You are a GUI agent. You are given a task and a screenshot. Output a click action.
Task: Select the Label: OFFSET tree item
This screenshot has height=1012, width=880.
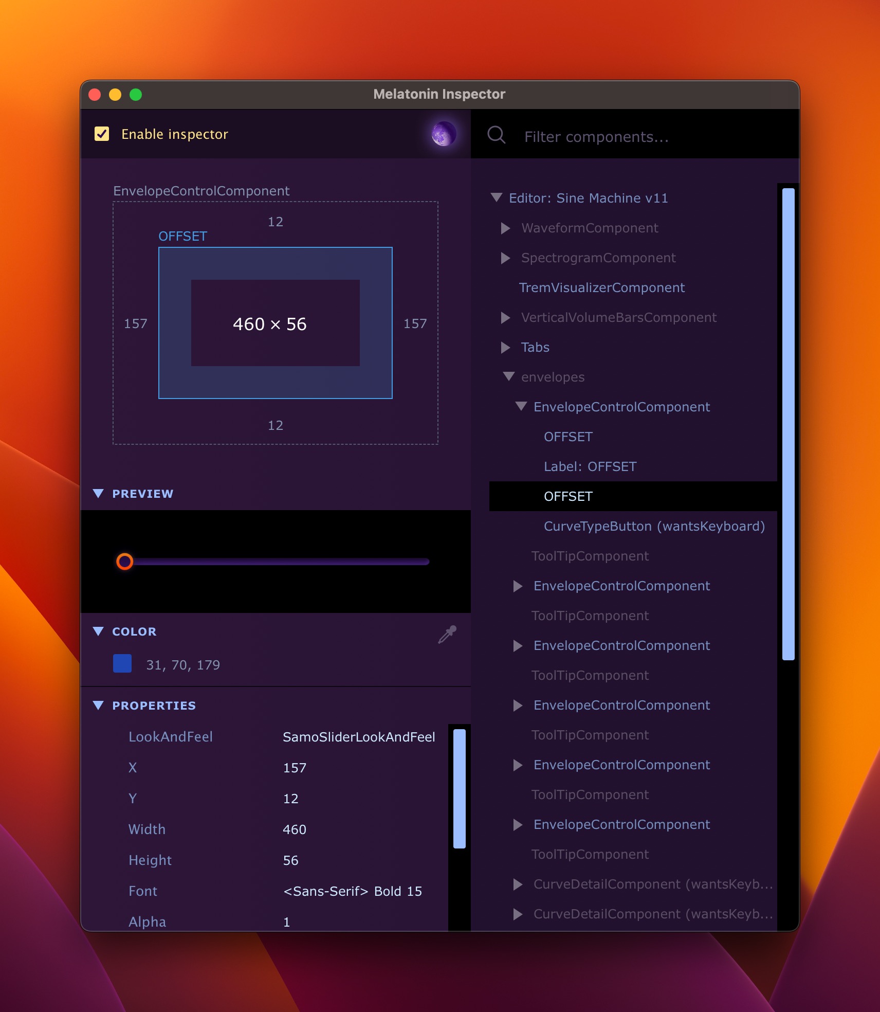tap(590, 467)
